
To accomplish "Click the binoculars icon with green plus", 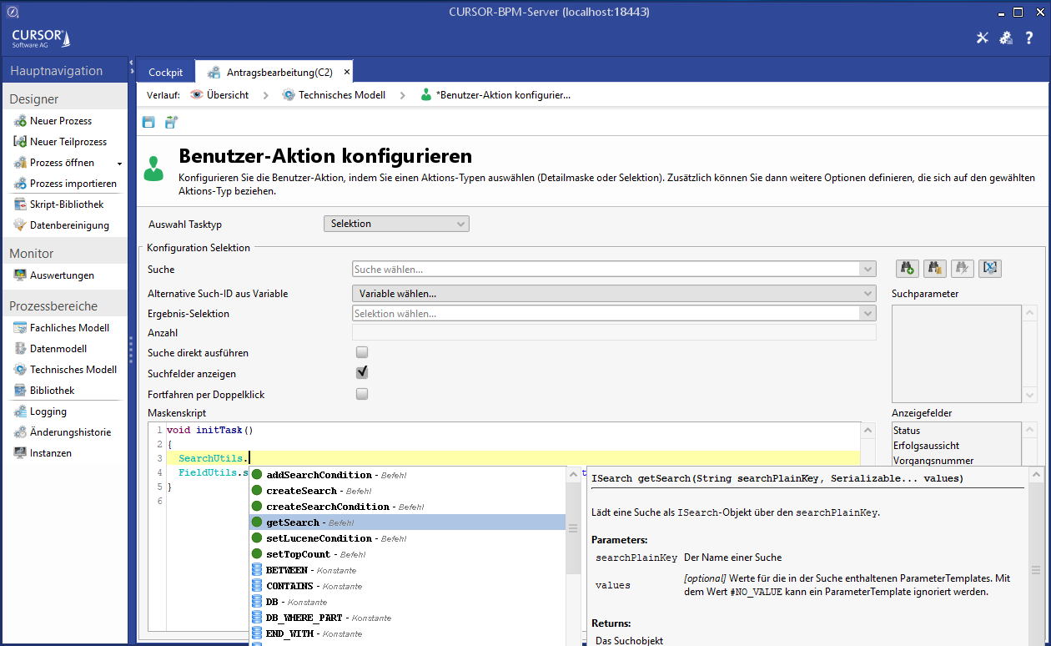I will pyautogui.click(x=907, y=268).
